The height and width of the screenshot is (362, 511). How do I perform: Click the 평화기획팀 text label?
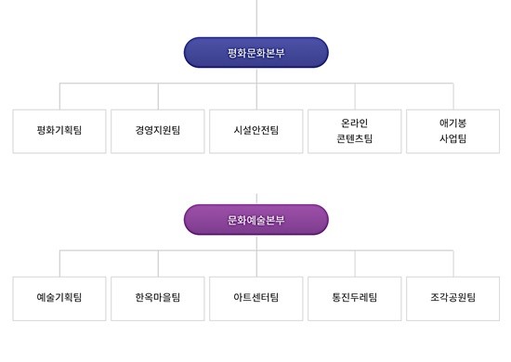[59, 130]
